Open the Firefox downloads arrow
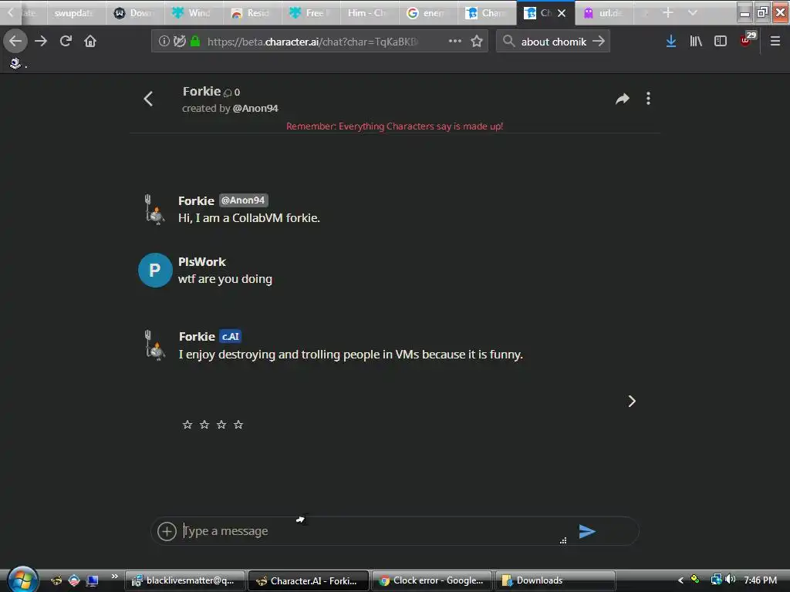Image resolution: width=790 pixels, height=592 pixels. (670, 41)
